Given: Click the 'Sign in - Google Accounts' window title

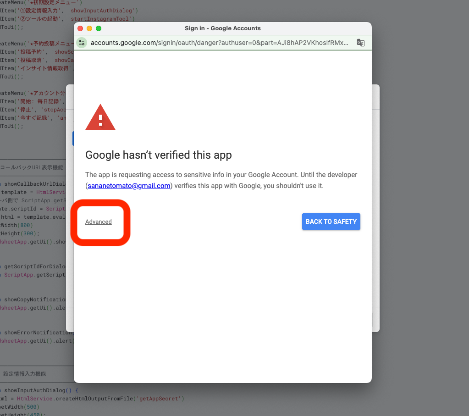Looking at the screenshot, I should click(222, 28).
